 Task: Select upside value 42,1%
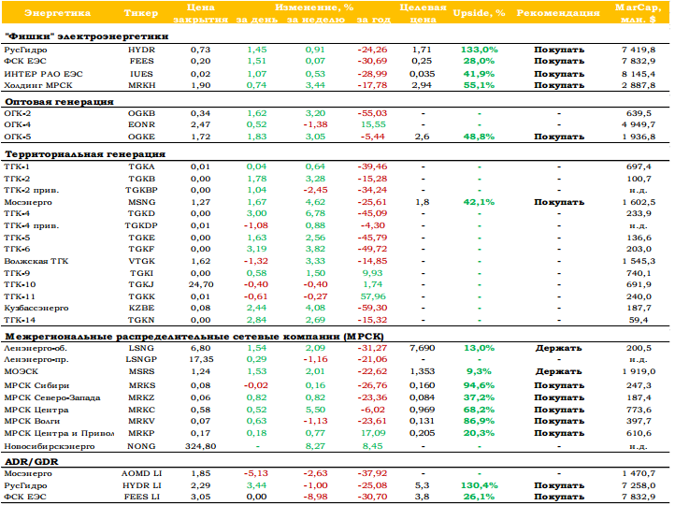point(479,202)
